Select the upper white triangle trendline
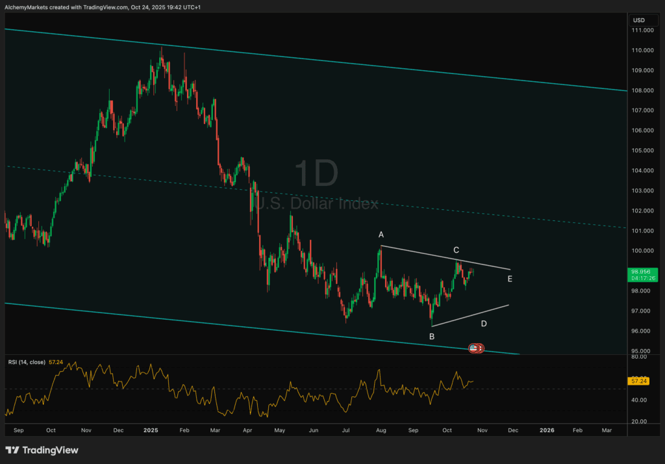 click(448, 257)
